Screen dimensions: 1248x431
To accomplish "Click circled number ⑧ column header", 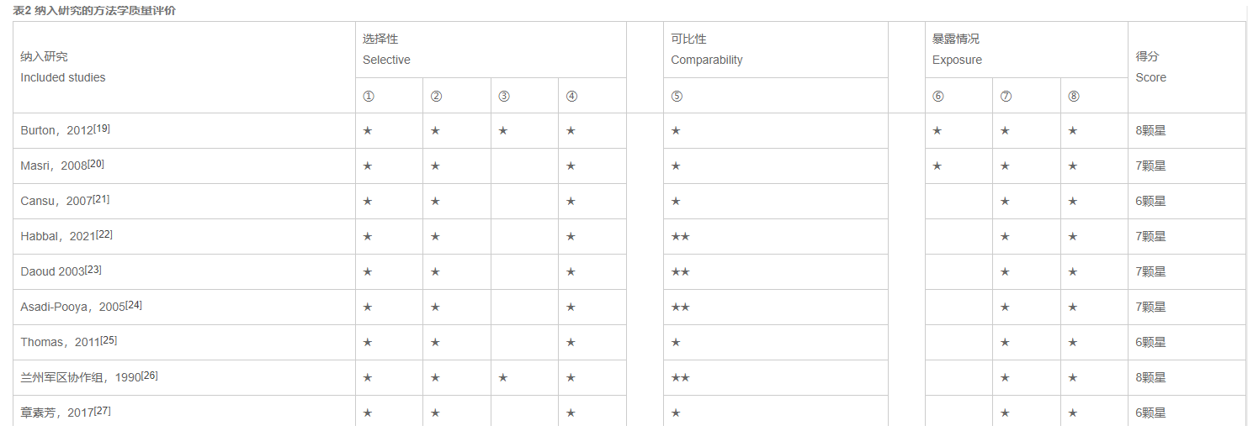I will pos(1073,96).
